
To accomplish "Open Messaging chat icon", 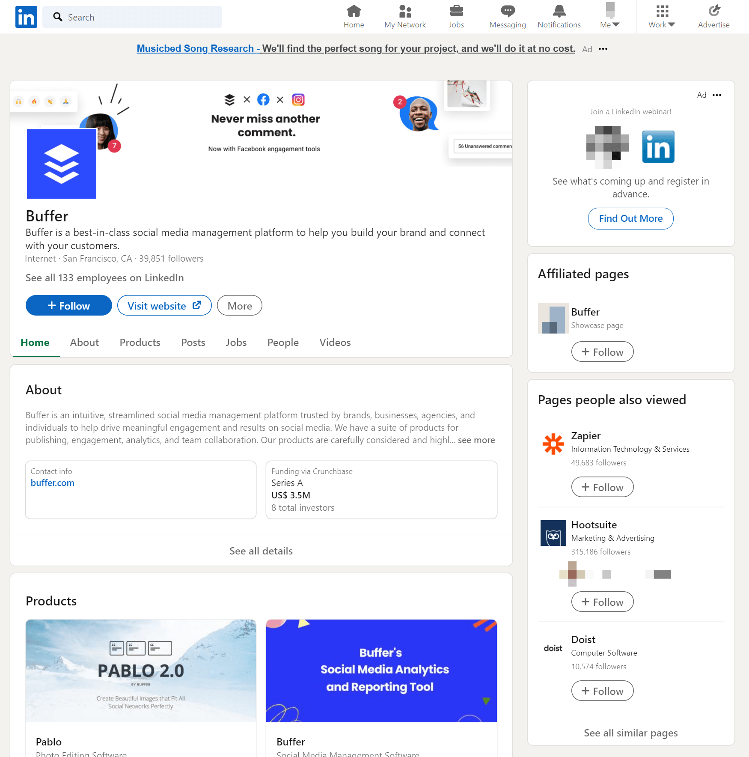I will pyautogui.click(x=508, y=17).
